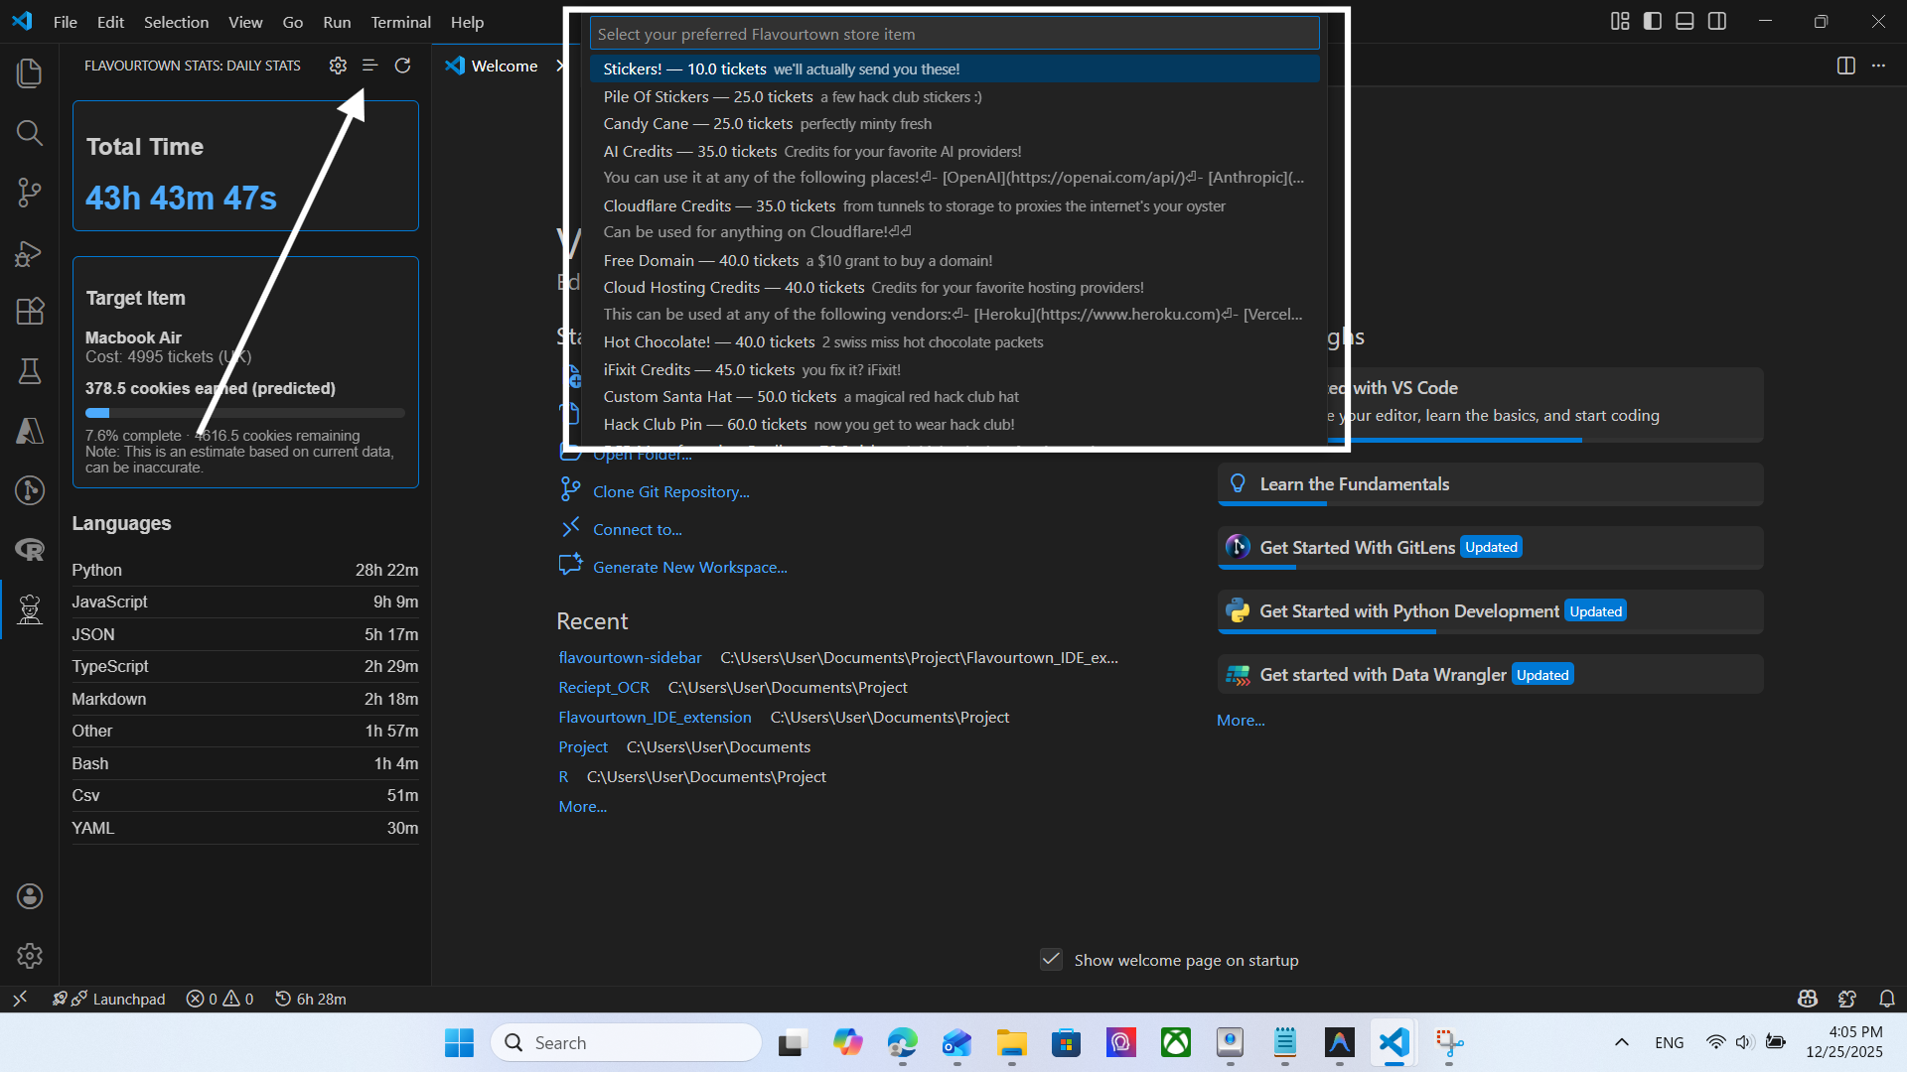Click the Flavourtown store item search field
Viewport: 1907px width, 1072px height.
(953, 34)
